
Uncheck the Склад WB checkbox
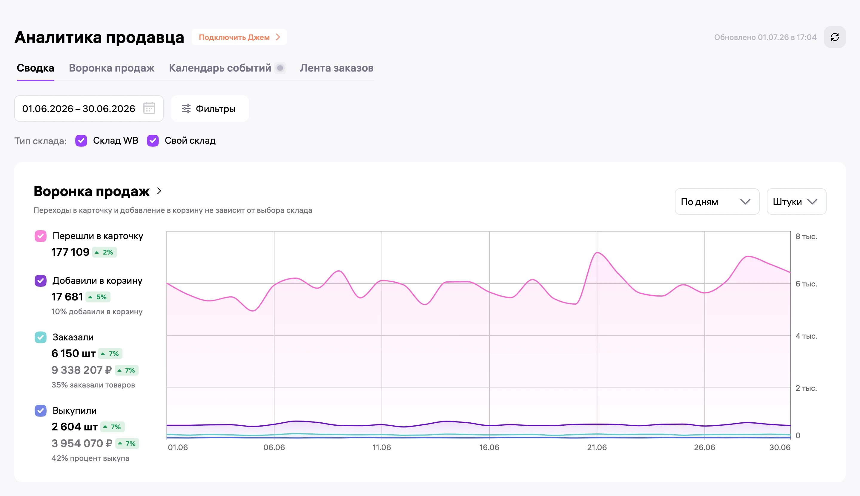(81, 141)
